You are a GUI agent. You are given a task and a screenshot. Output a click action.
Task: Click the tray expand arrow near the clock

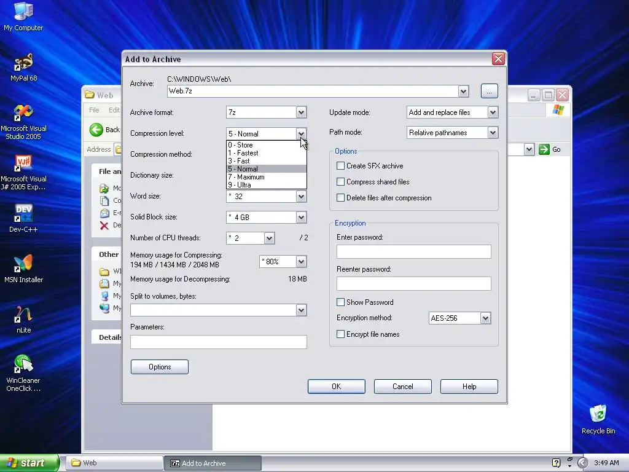pos(582,463)
